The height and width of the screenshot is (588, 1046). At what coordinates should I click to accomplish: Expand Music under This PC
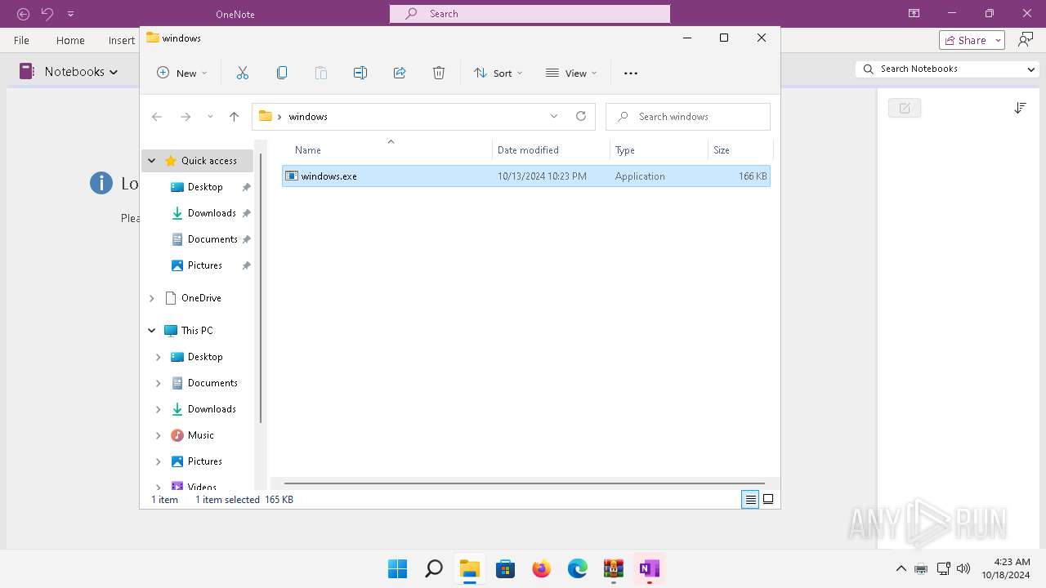pos(158,435)
